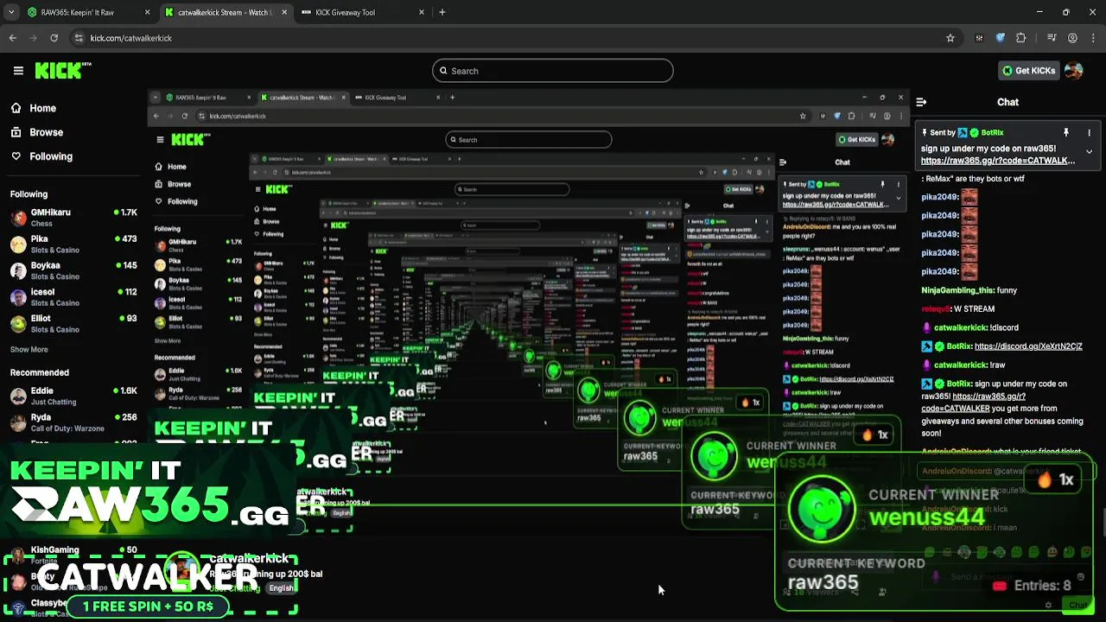Click the Home icon in sidebar

(x=16, y=108)
